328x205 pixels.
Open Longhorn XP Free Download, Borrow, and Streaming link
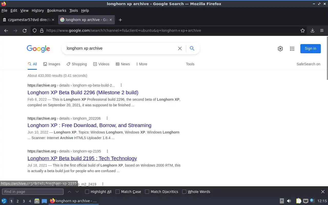pos(89,125)
